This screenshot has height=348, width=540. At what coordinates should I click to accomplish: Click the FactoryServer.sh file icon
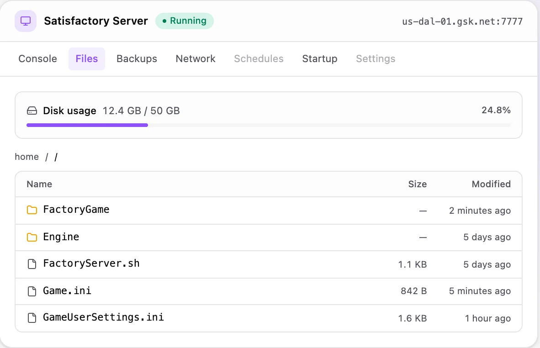pyautogui.click(x=32, y=264)
